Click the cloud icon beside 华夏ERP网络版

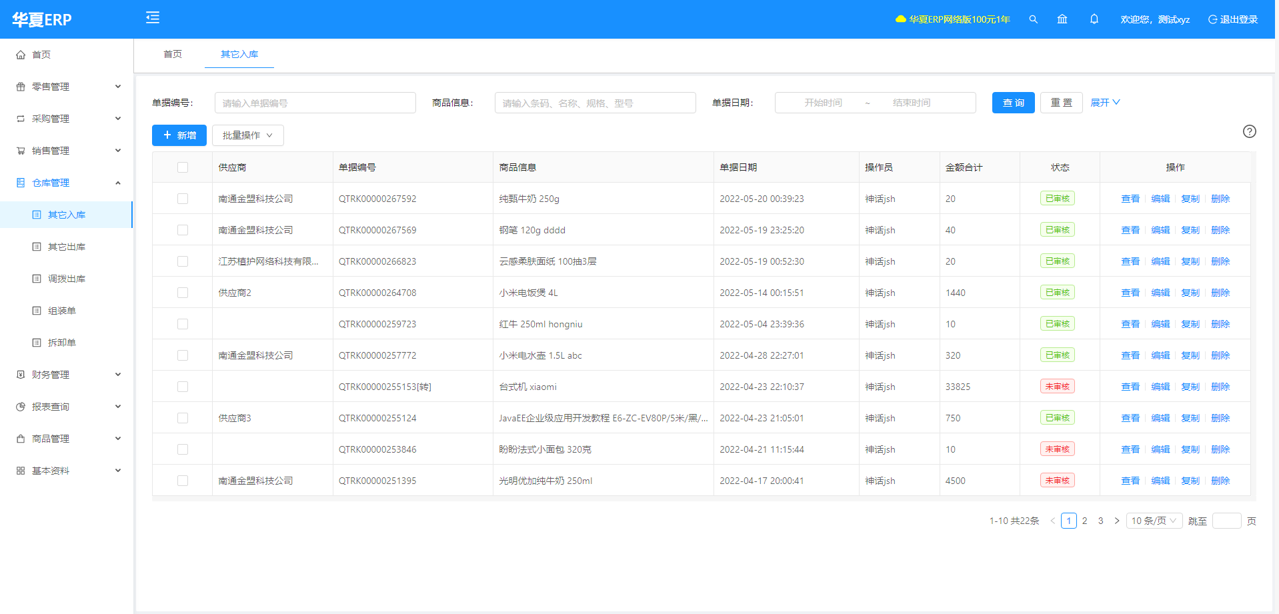coord(901,19)
